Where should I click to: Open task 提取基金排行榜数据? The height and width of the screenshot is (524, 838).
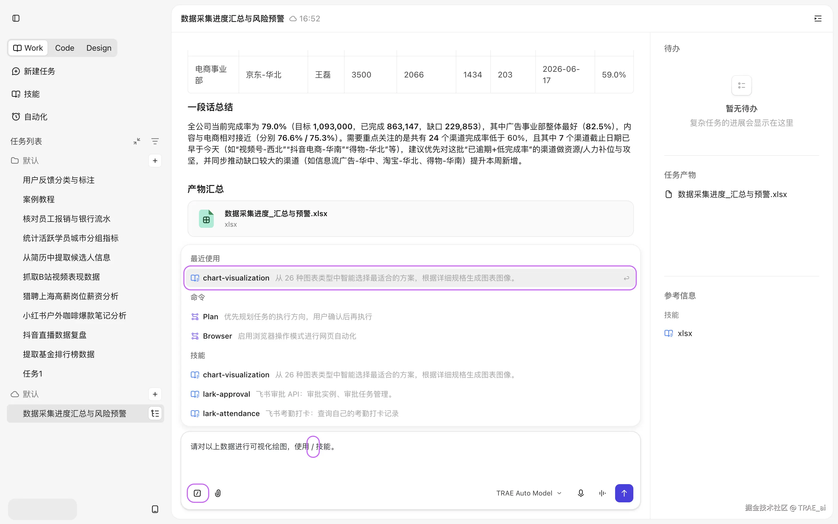click(59, 354)
